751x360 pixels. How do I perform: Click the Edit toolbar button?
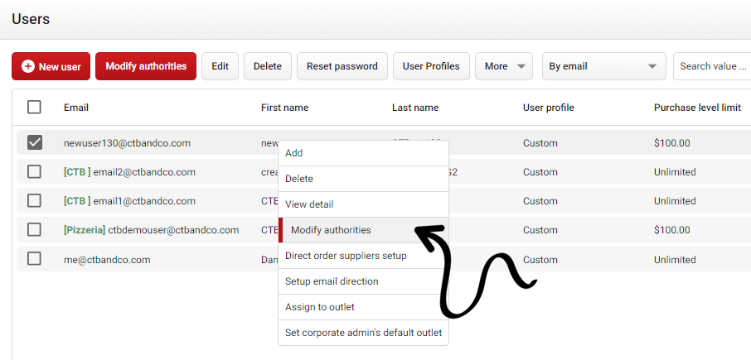(x=220, y=66)
